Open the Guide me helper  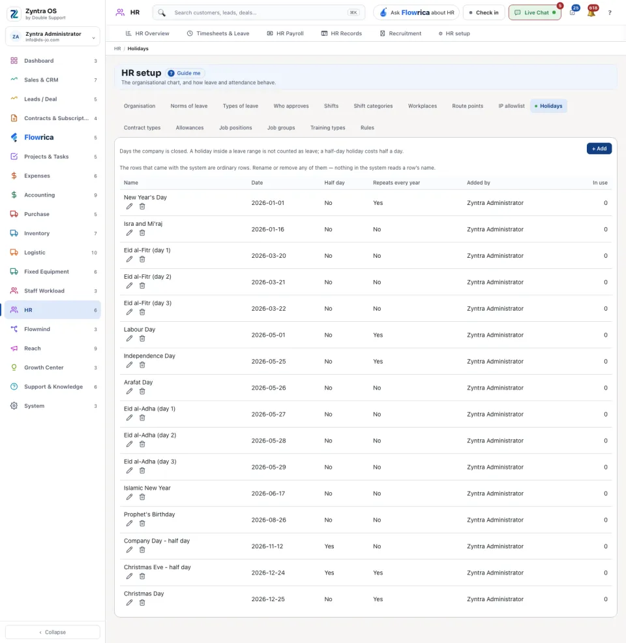pos(185,73)
